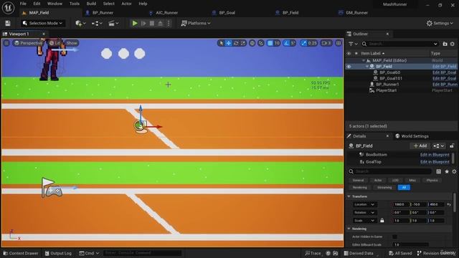This screenshot has height=258, width=459.
Task: Open the Perspective view mode dropdown
Action: [28, 43]
